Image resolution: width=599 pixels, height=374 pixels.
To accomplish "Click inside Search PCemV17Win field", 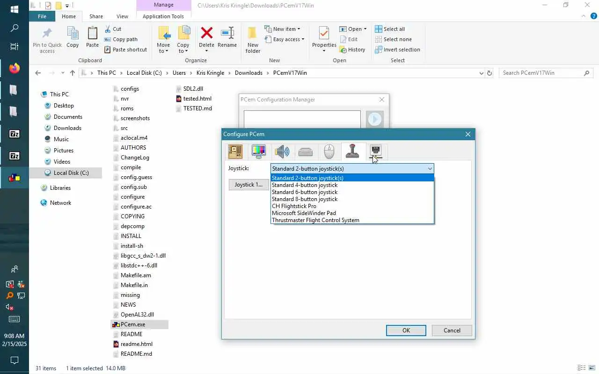I will 542,73.
